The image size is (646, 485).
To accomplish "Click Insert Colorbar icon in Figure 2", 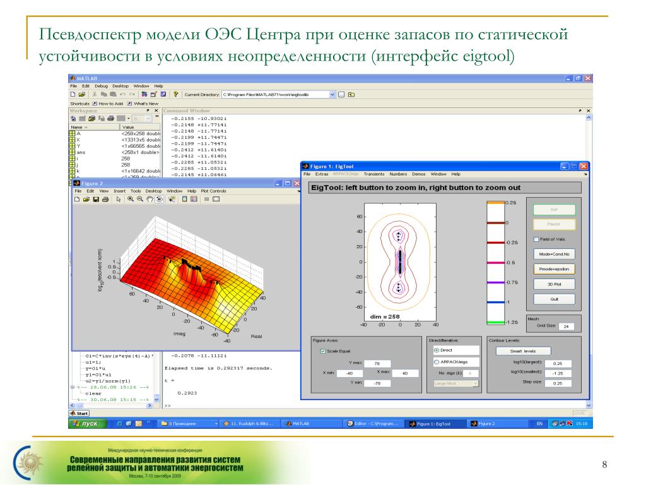I will [185, 199].
